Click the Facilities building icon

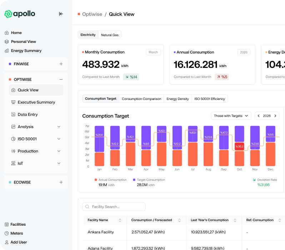click(x=6, y=225)
